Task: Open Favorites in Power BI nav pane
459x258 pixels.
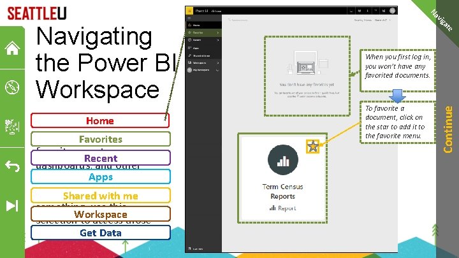Action: (203, 32)
